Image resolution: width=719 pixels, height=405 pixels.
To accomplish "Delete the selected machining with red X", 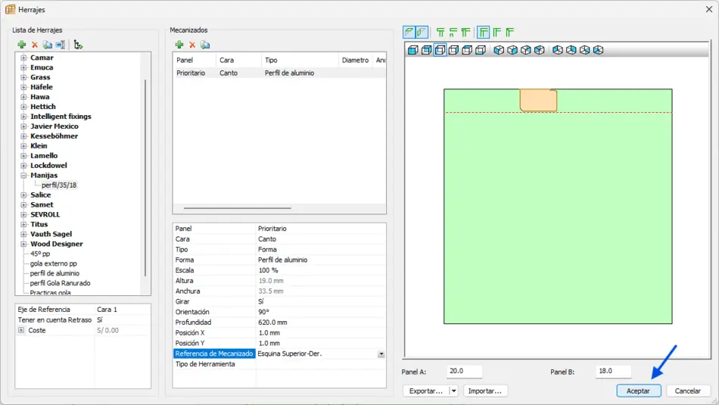I will (x=192, y=45).
